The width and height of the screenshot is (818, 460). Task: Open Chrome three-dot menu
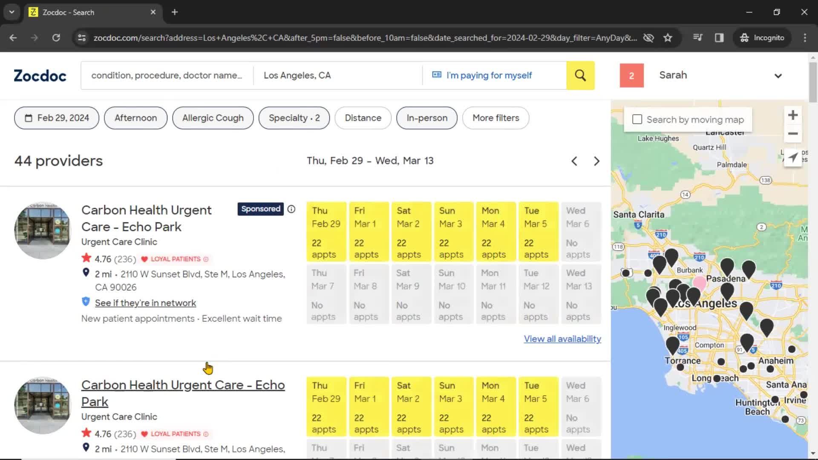[x=805, y=38]
